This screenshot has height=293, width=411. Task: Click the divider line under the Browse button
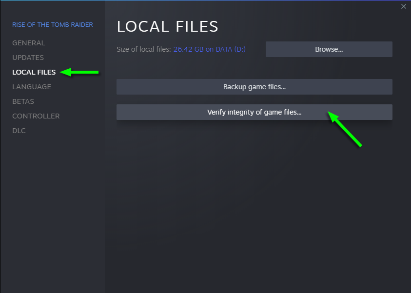pos(254,68)
